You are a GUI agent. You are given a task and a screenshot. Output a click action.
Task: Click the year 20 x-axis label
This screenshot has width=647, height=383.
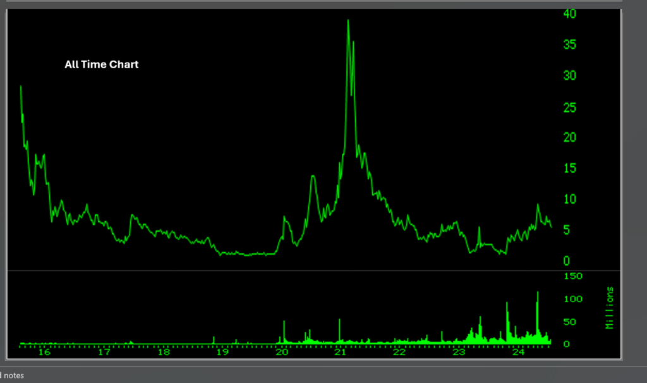pyautogui.click(x=282, y=353)
